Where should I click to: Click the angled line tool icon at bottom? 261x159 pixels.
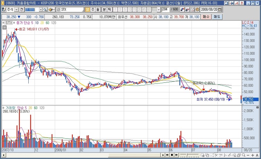[x=230, y=155]
